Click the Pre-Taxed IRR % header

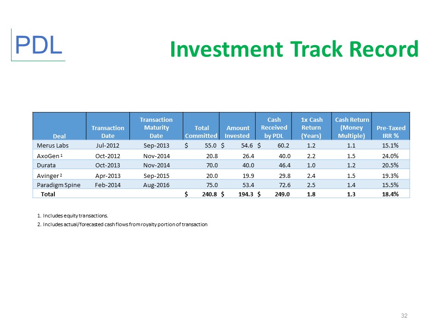(x=390, y=132)
